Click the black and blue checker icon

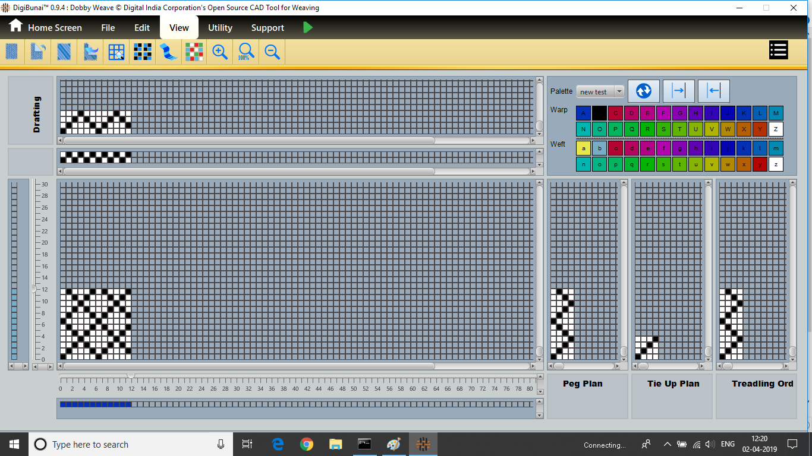tap(142, 52)
